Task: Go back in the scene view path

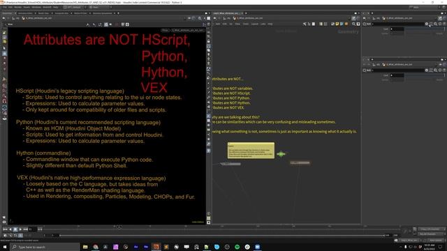Action: pos(3,18)
